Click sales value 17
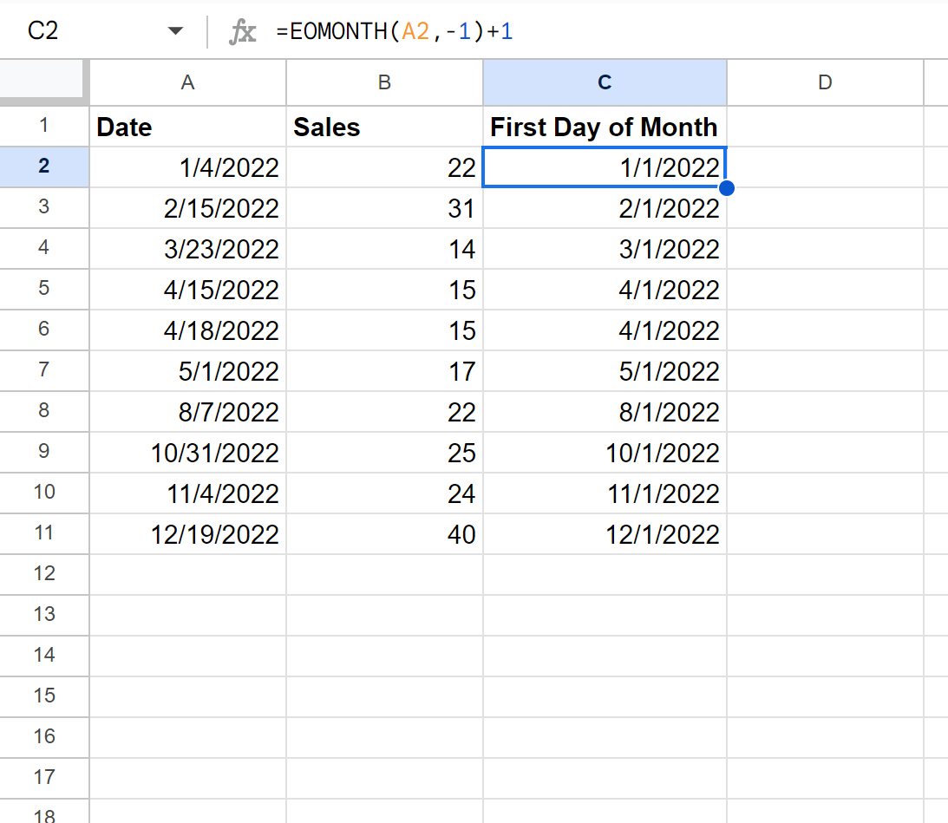This screenshot has width=948, height=823. (384, 370)
